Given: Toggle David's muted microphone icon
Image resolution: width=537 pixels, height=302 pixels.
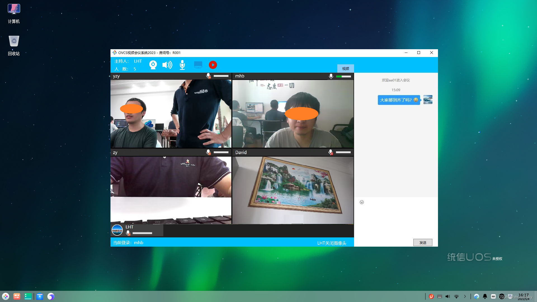Looking at the screenshot, I should tap(331, 152).
